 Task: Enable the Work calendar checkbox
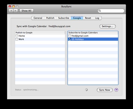[x=17, y=39]
